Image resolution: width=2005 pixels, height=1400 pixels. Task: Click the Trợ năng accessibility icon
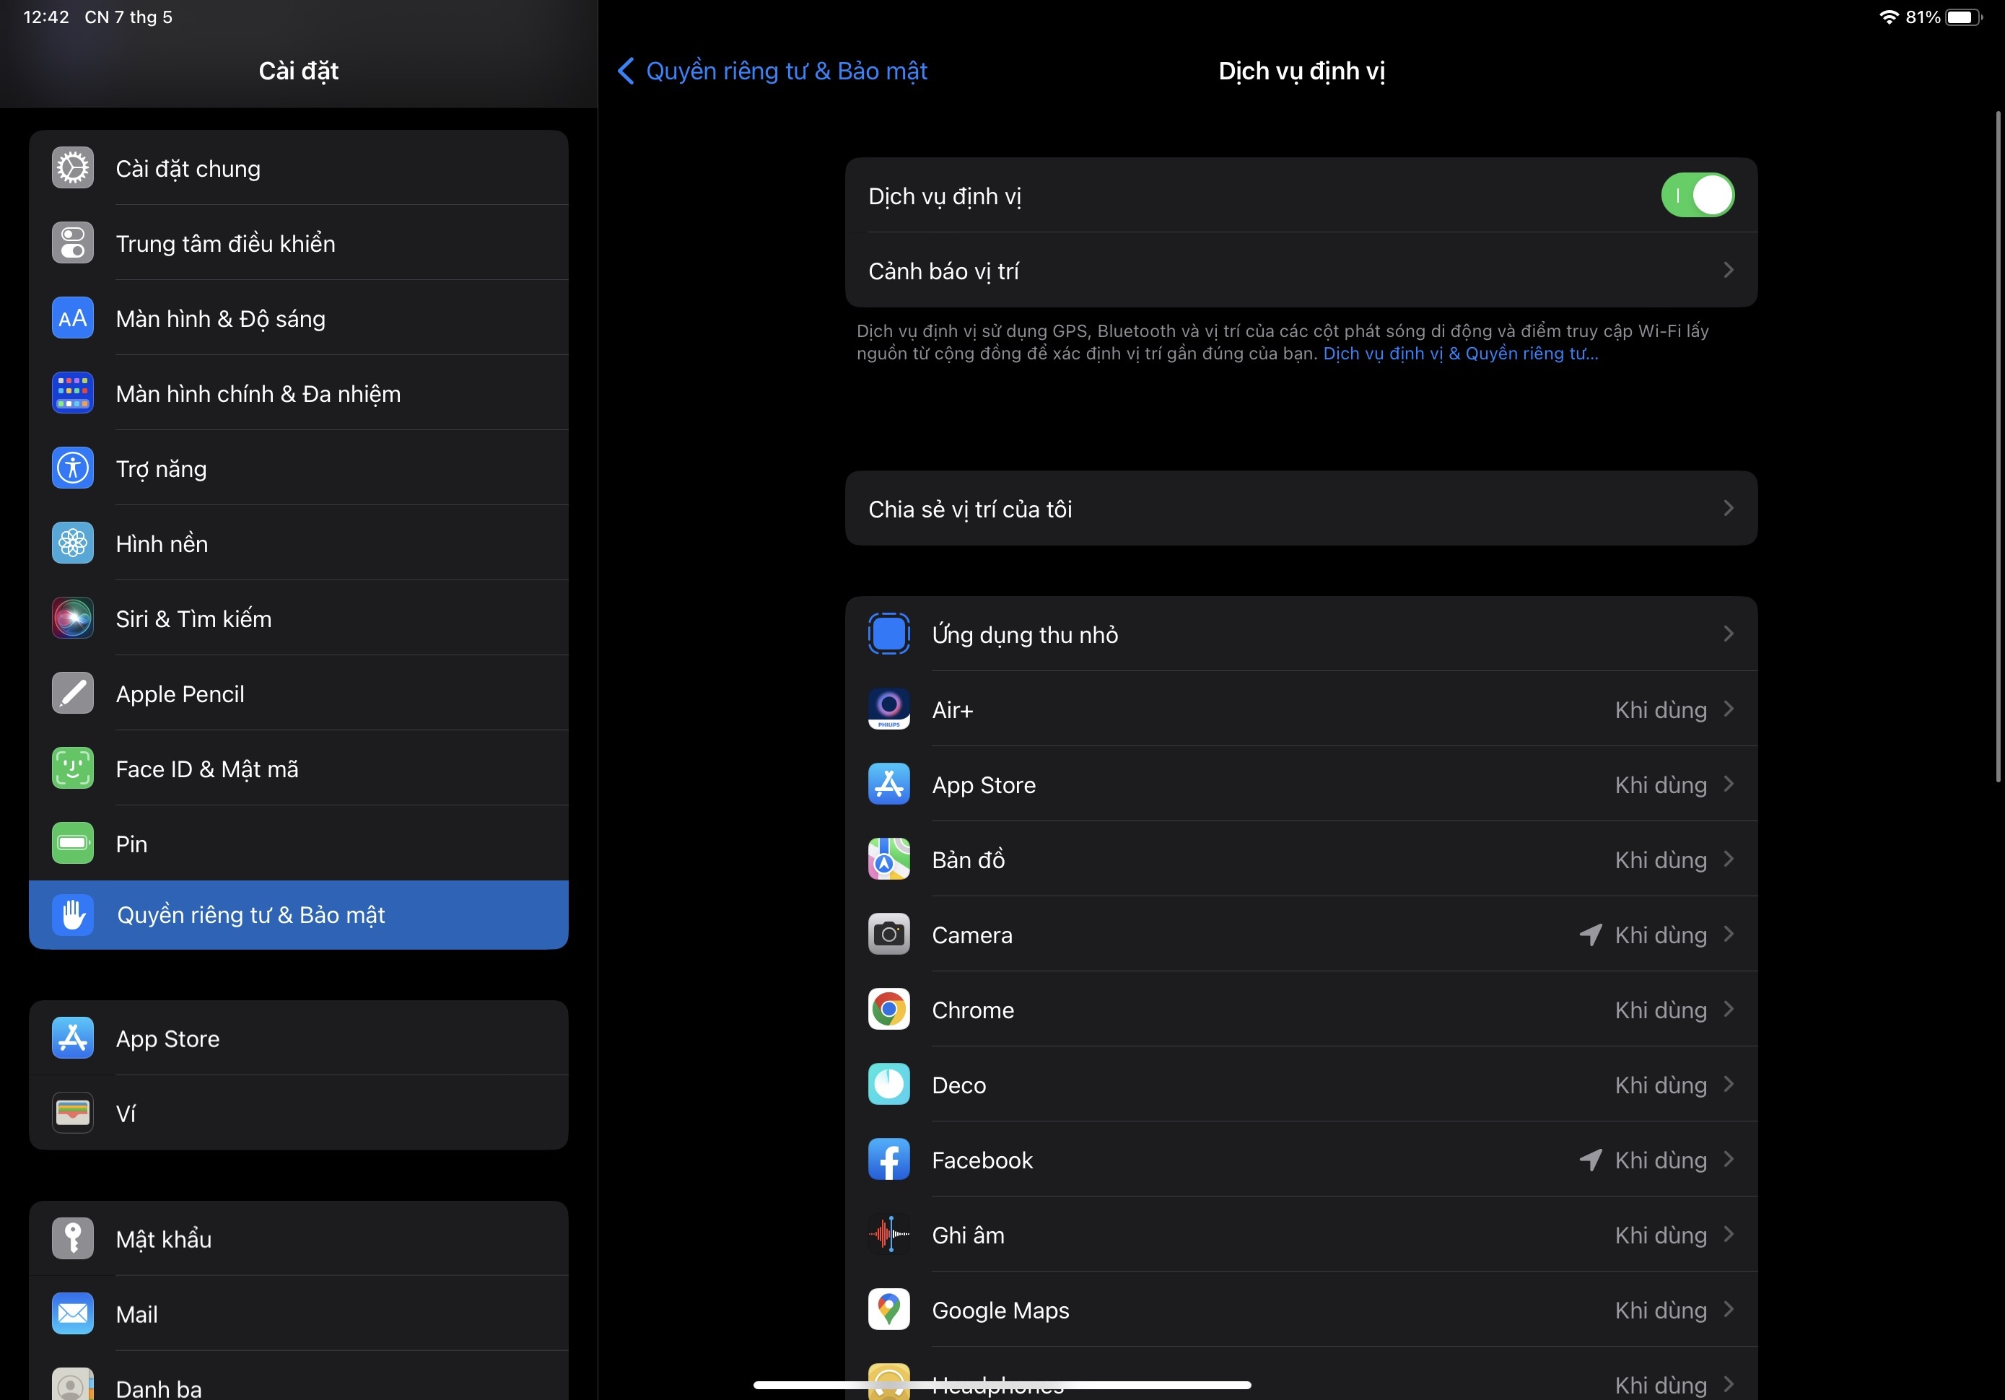pos(72,468)
